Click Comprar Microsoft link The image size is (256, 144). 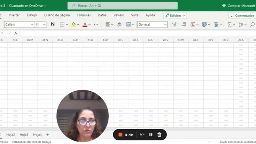tap(241, 6)
